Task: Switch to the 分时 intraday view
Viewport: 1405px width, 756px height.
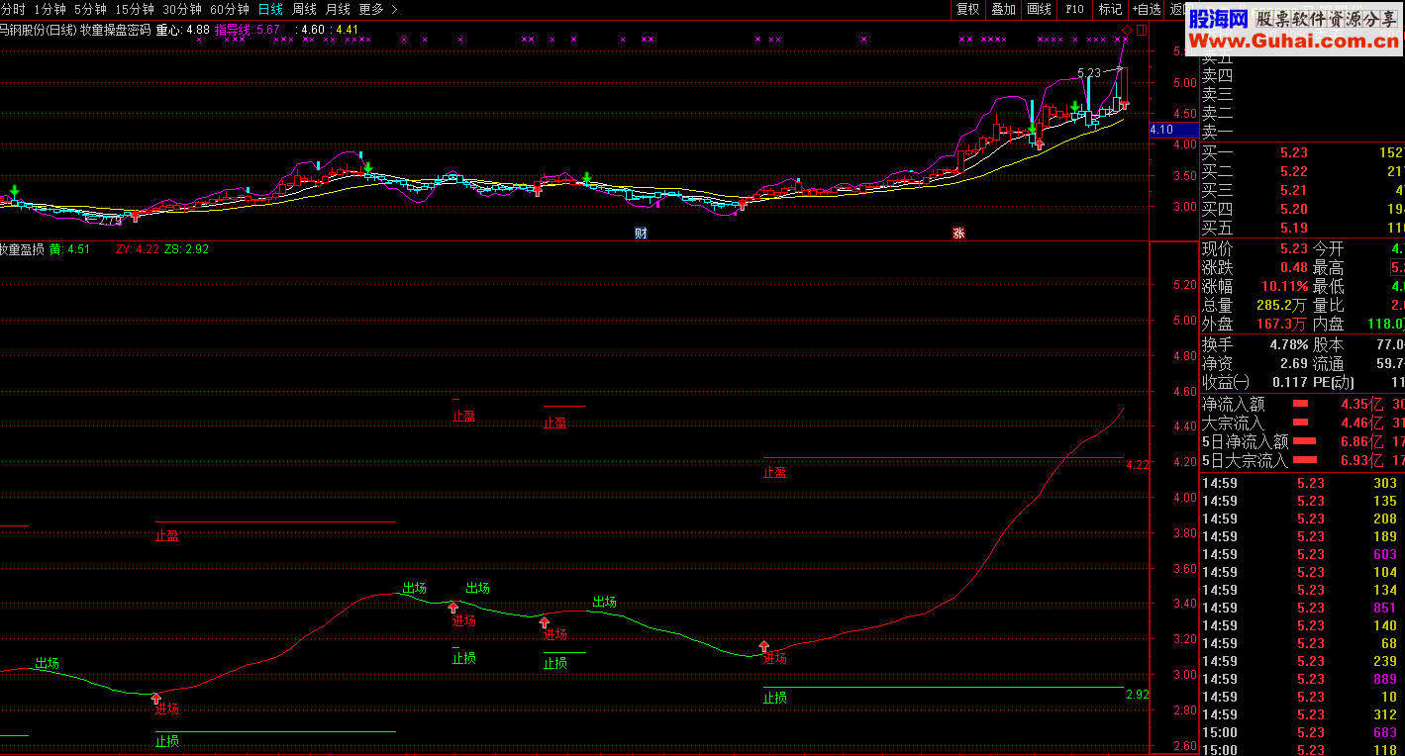Action: click(x=13, y=9)
